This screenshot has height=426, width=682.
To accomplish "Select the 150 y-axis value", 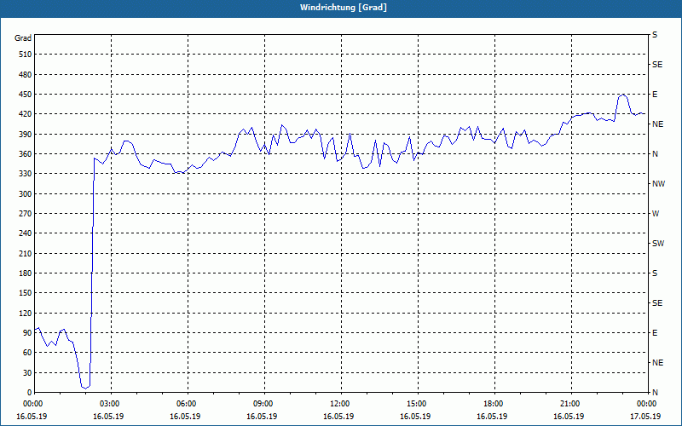I will pos(26,293).
